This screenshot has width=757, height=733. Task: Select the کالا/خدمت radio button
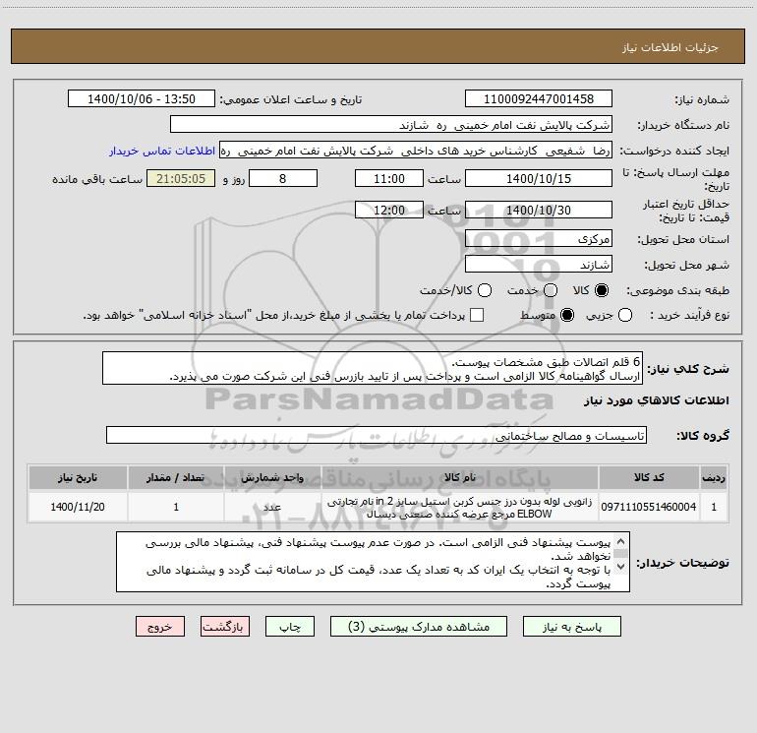coord(485,290)
